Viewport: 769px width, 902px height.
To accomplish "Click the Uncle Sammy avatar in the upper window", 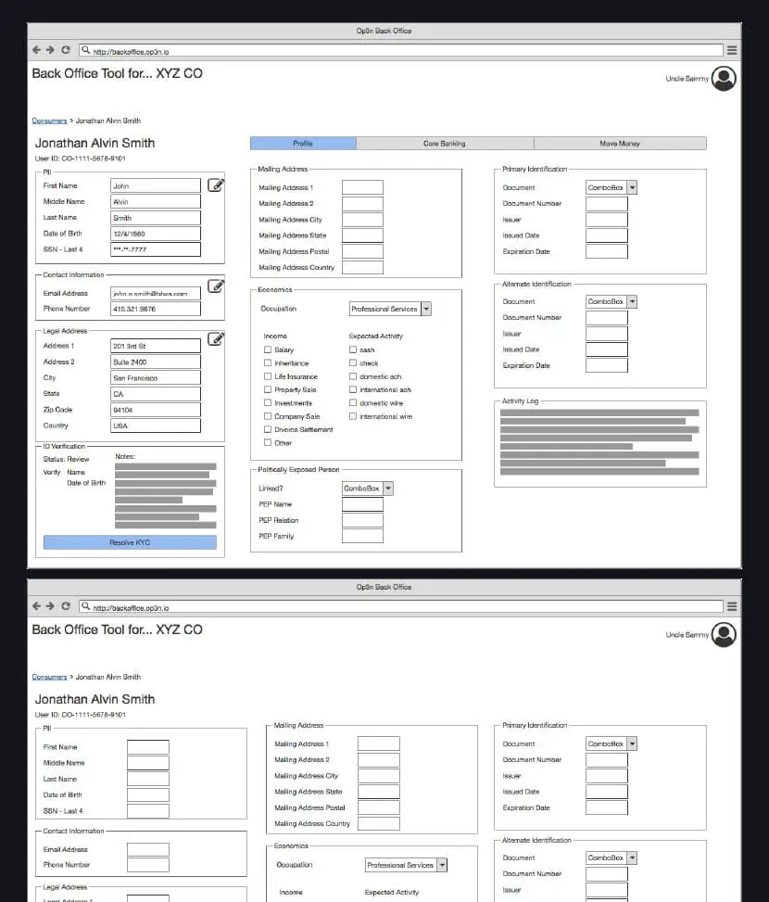I will pyautogui.click(x=724, y=79).
